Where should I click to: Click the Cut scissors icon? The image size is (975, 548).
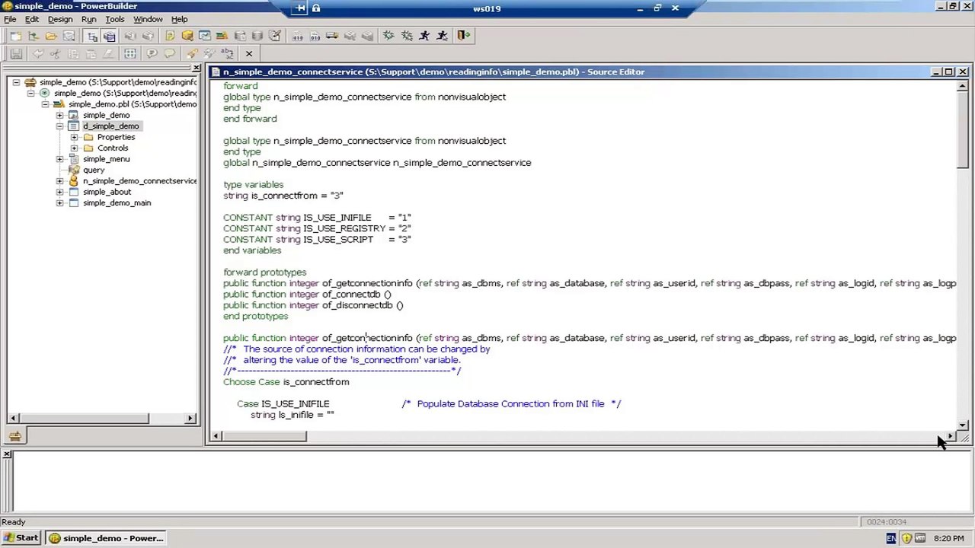click(x=55, y=53)
